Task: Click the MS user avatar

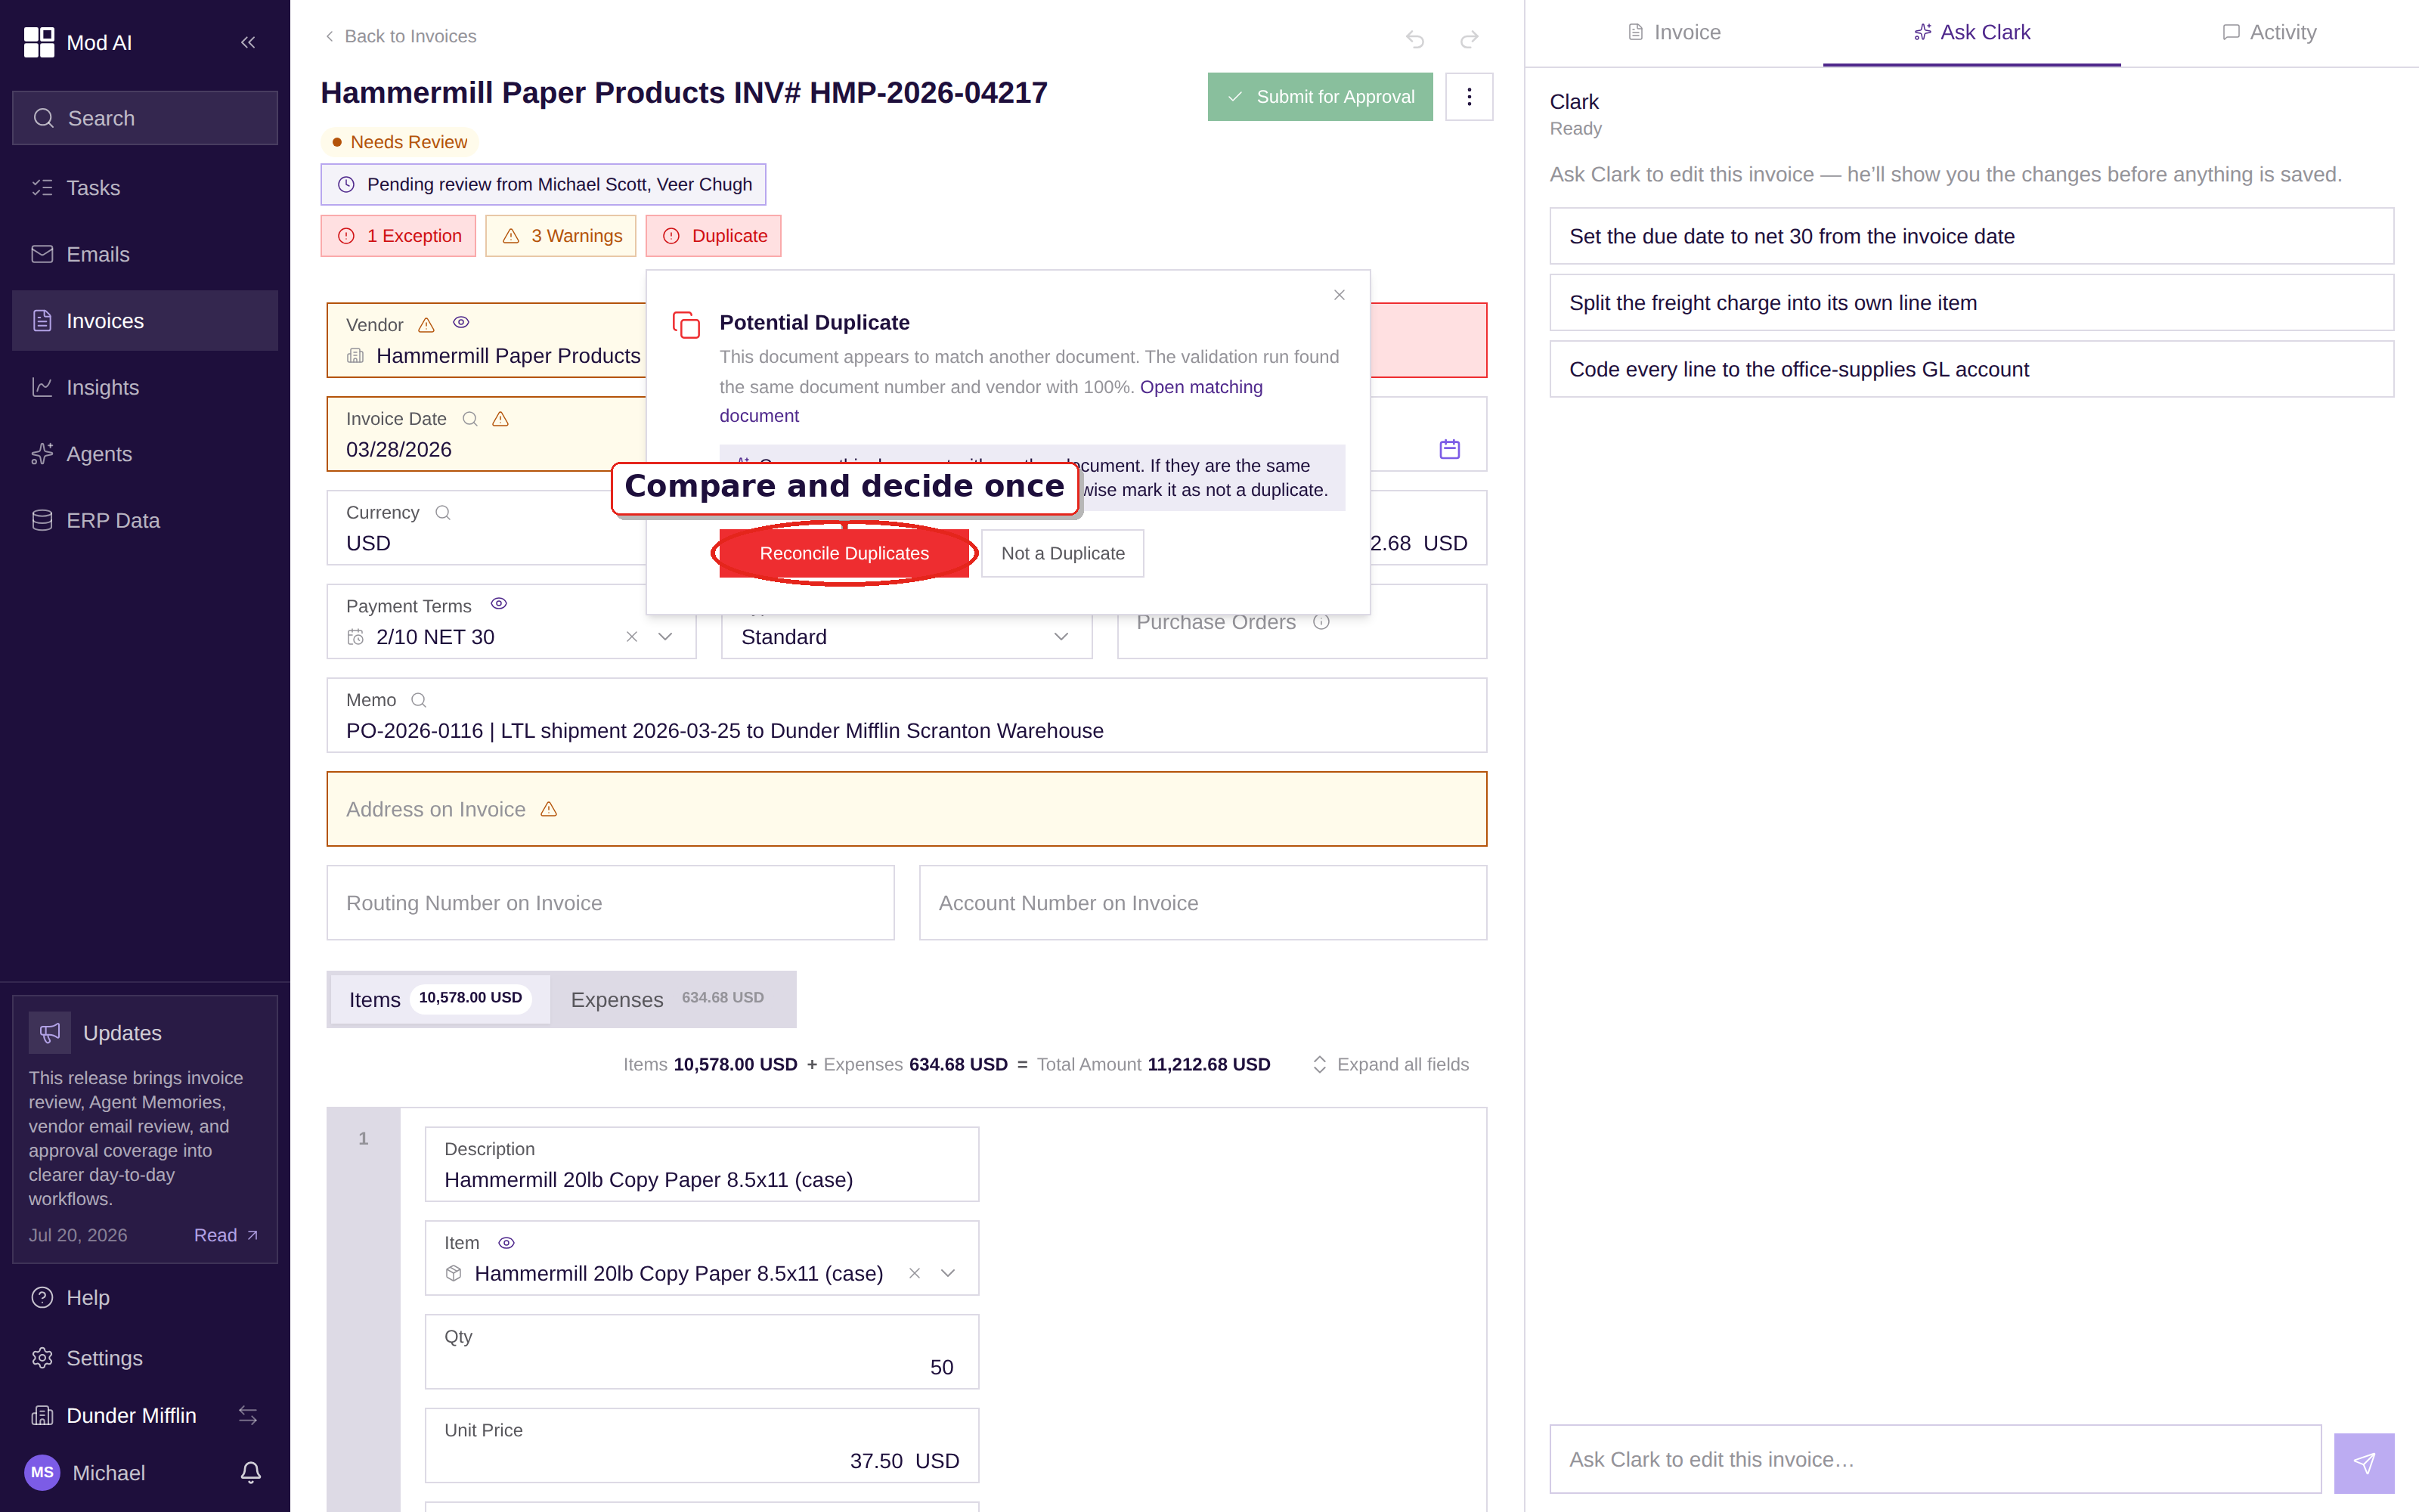Action: click(x=42, y=1472)
